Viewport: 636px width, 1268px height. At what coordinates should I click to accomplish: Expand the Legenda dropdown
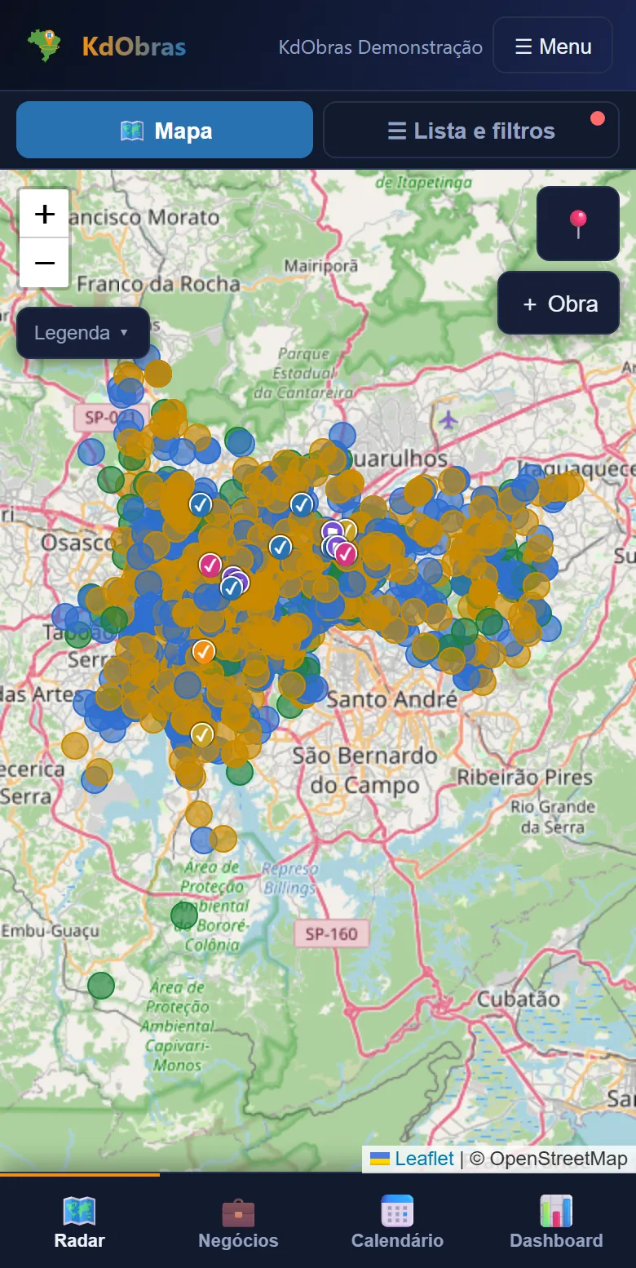point(82,333)
